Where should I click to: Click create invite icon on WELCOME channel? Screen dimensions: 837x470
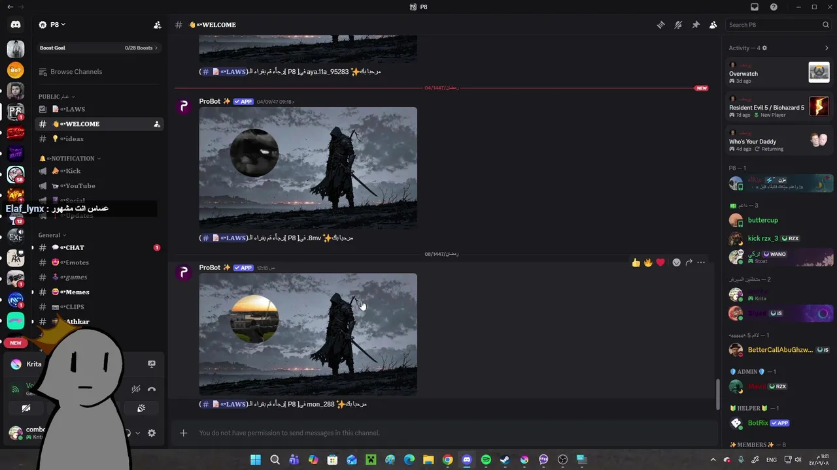[x=157, y=124]
